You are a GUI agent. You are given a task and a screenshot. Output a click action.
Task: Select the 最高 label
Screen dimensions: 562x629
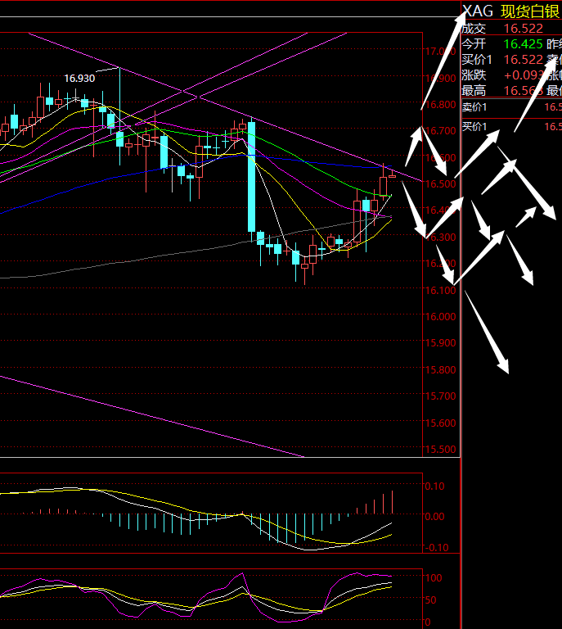pyautogui.click(x=474, y=91)
